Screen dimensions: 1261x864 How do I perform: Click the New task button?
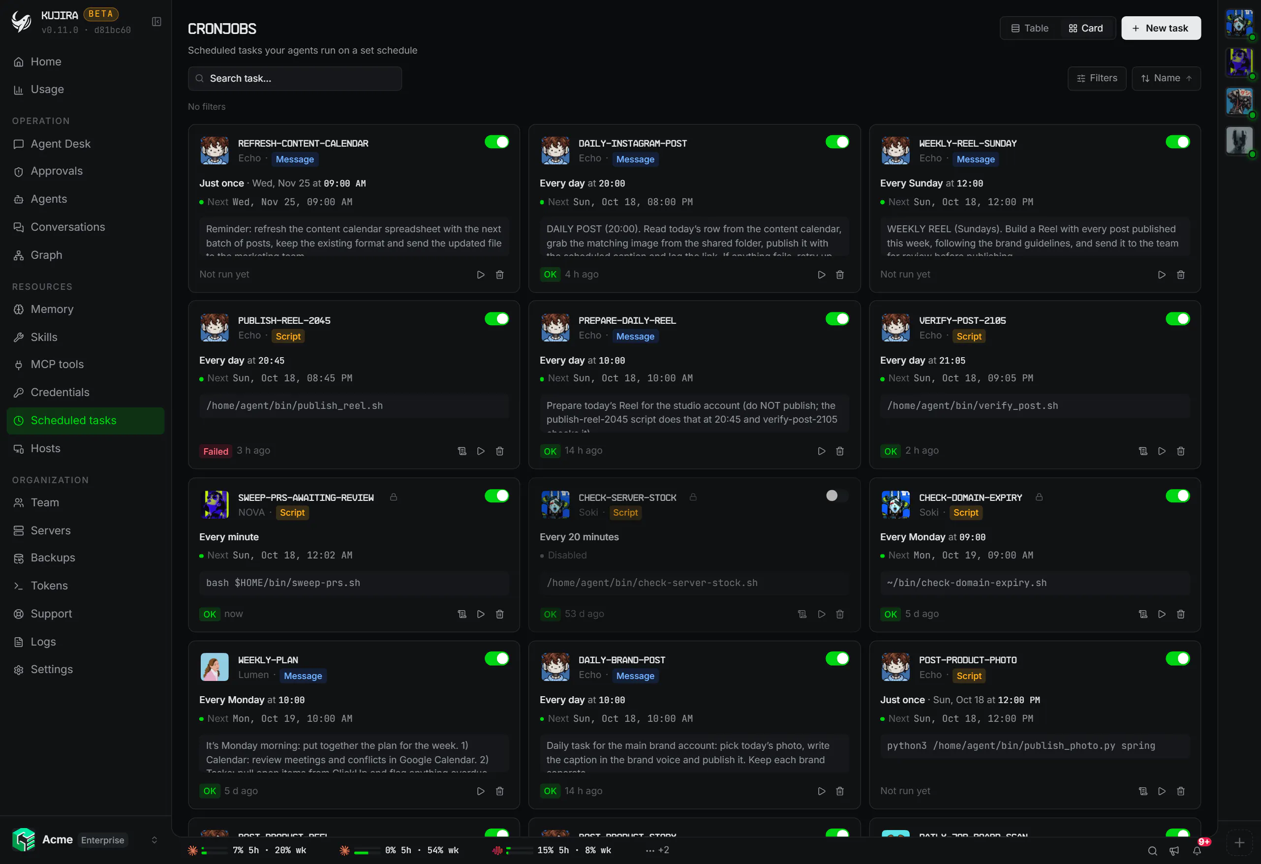(x=1161, y=28)
